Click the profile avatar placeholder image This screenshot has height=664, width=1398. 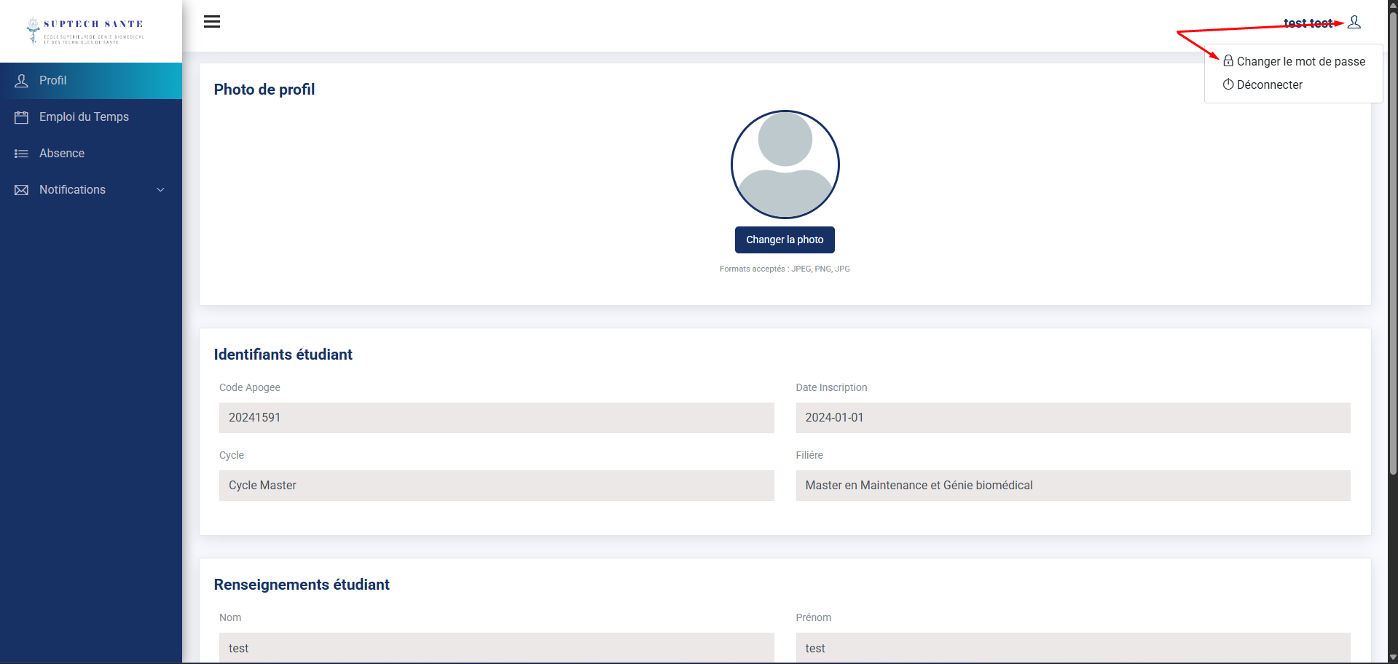785,165
